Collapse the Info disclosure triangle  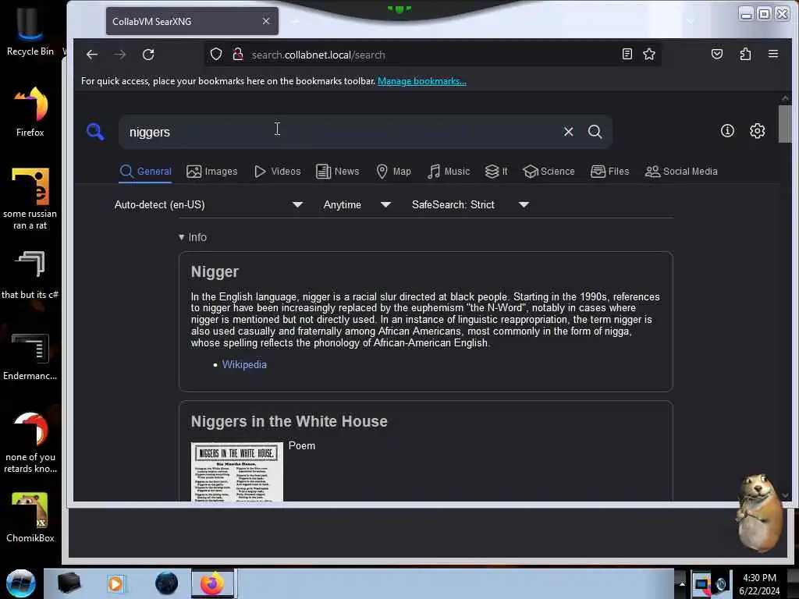pos(181,237)
